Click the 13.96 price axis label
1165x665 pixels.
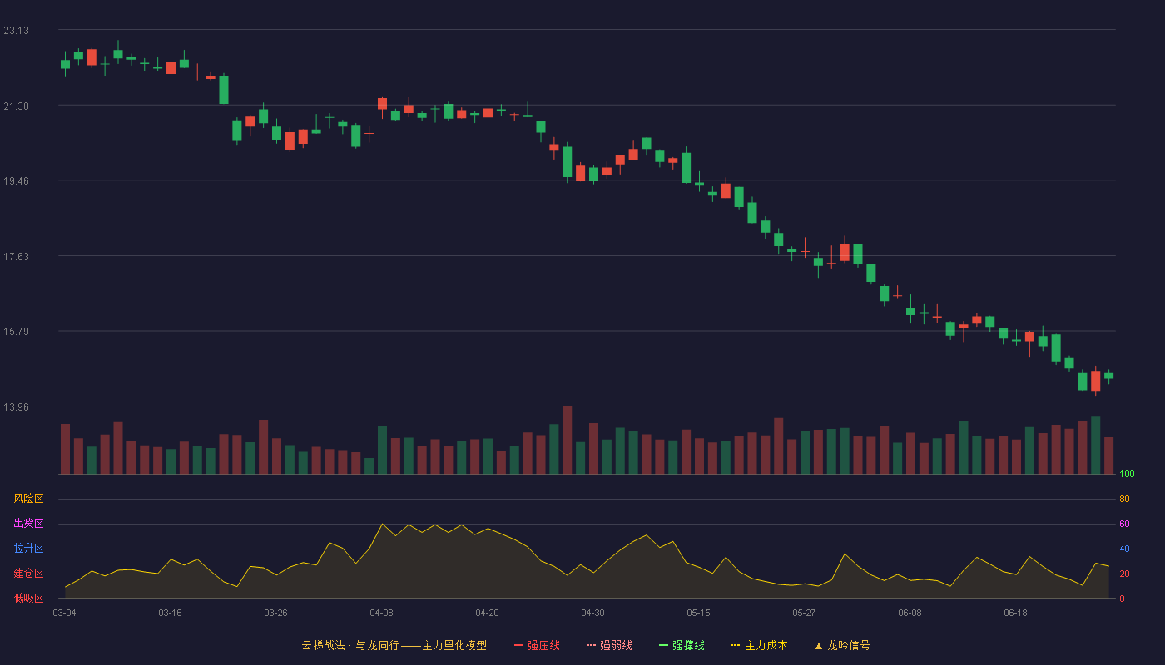click(16, 407)
